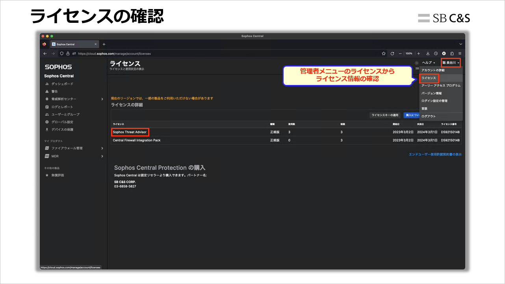Open the ヘルプ dropdown
The height and width of the screenshot is (284, 505).
pyautogui.click(x=429, y=63)
